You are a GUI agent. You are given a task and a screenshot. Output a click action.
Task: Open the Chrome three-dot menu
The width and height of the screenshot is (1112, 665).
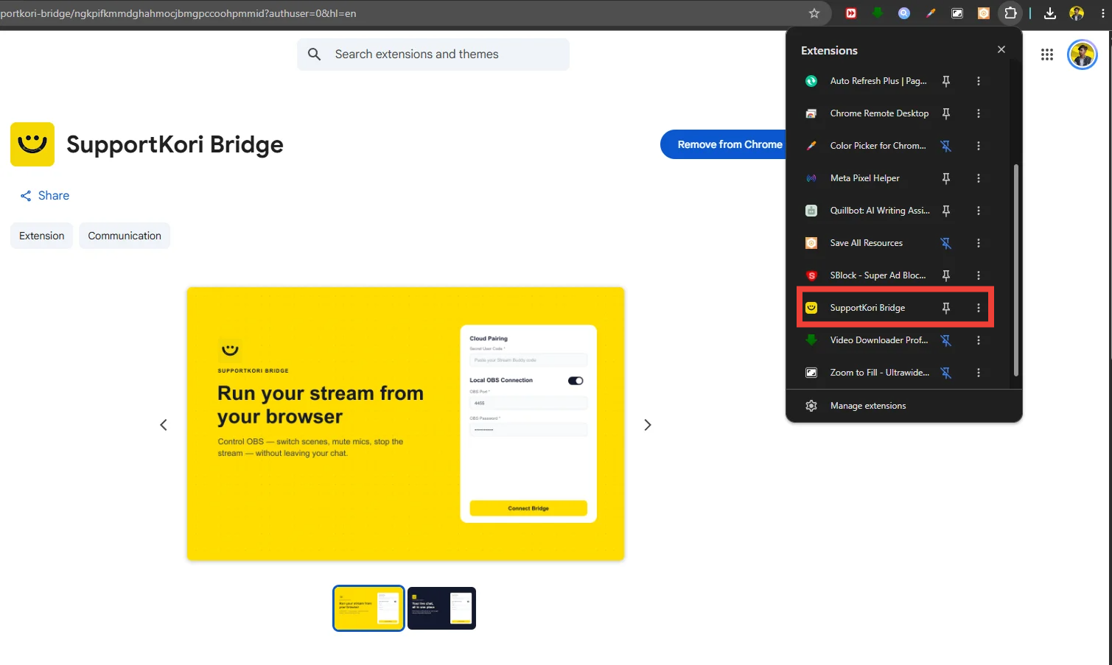1103,13
